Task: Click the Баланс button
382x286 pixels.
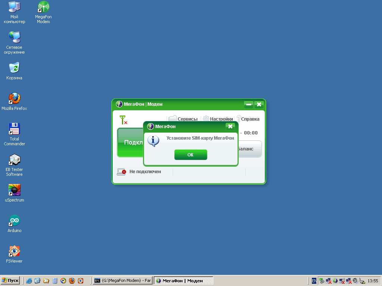Action: [x=250, y=149]
